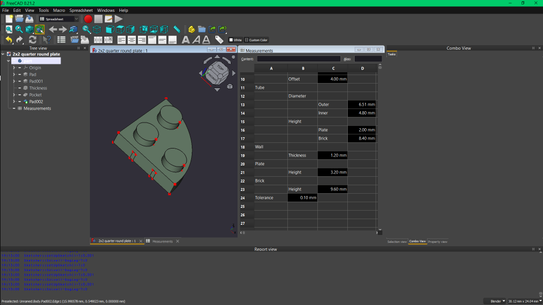Toggle the Custom Color checkbox
543x305 pixels.
pyautogui.click(x=247, y=40)
